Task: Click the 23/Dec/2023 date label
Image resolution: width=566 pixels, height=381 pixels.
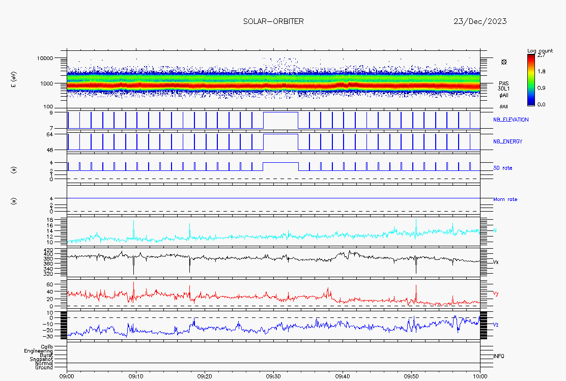Action: (480, 21)
